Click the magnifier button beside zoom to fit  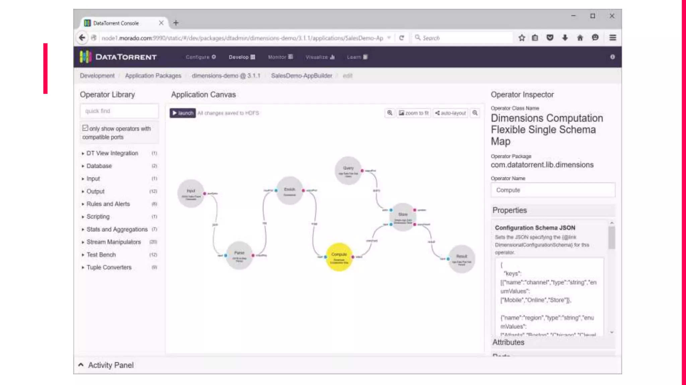tap(390, 113)
